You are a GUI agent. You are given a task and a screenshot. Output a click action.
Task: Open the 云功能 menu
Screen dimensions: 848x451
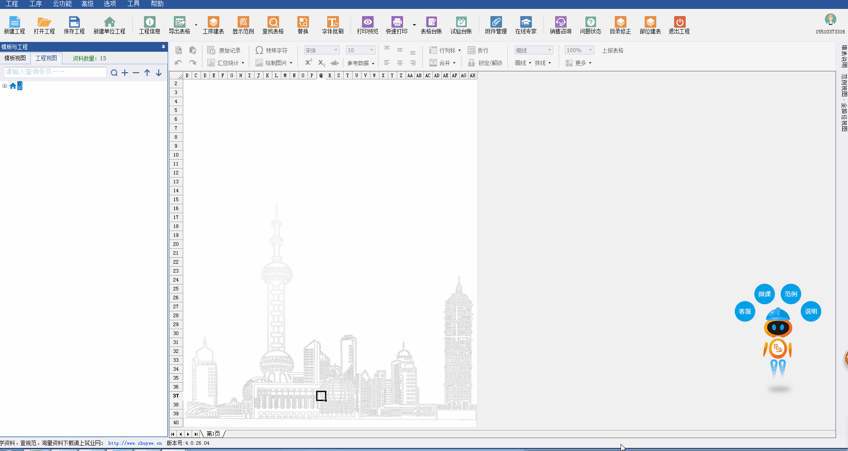tap(62, 4)
